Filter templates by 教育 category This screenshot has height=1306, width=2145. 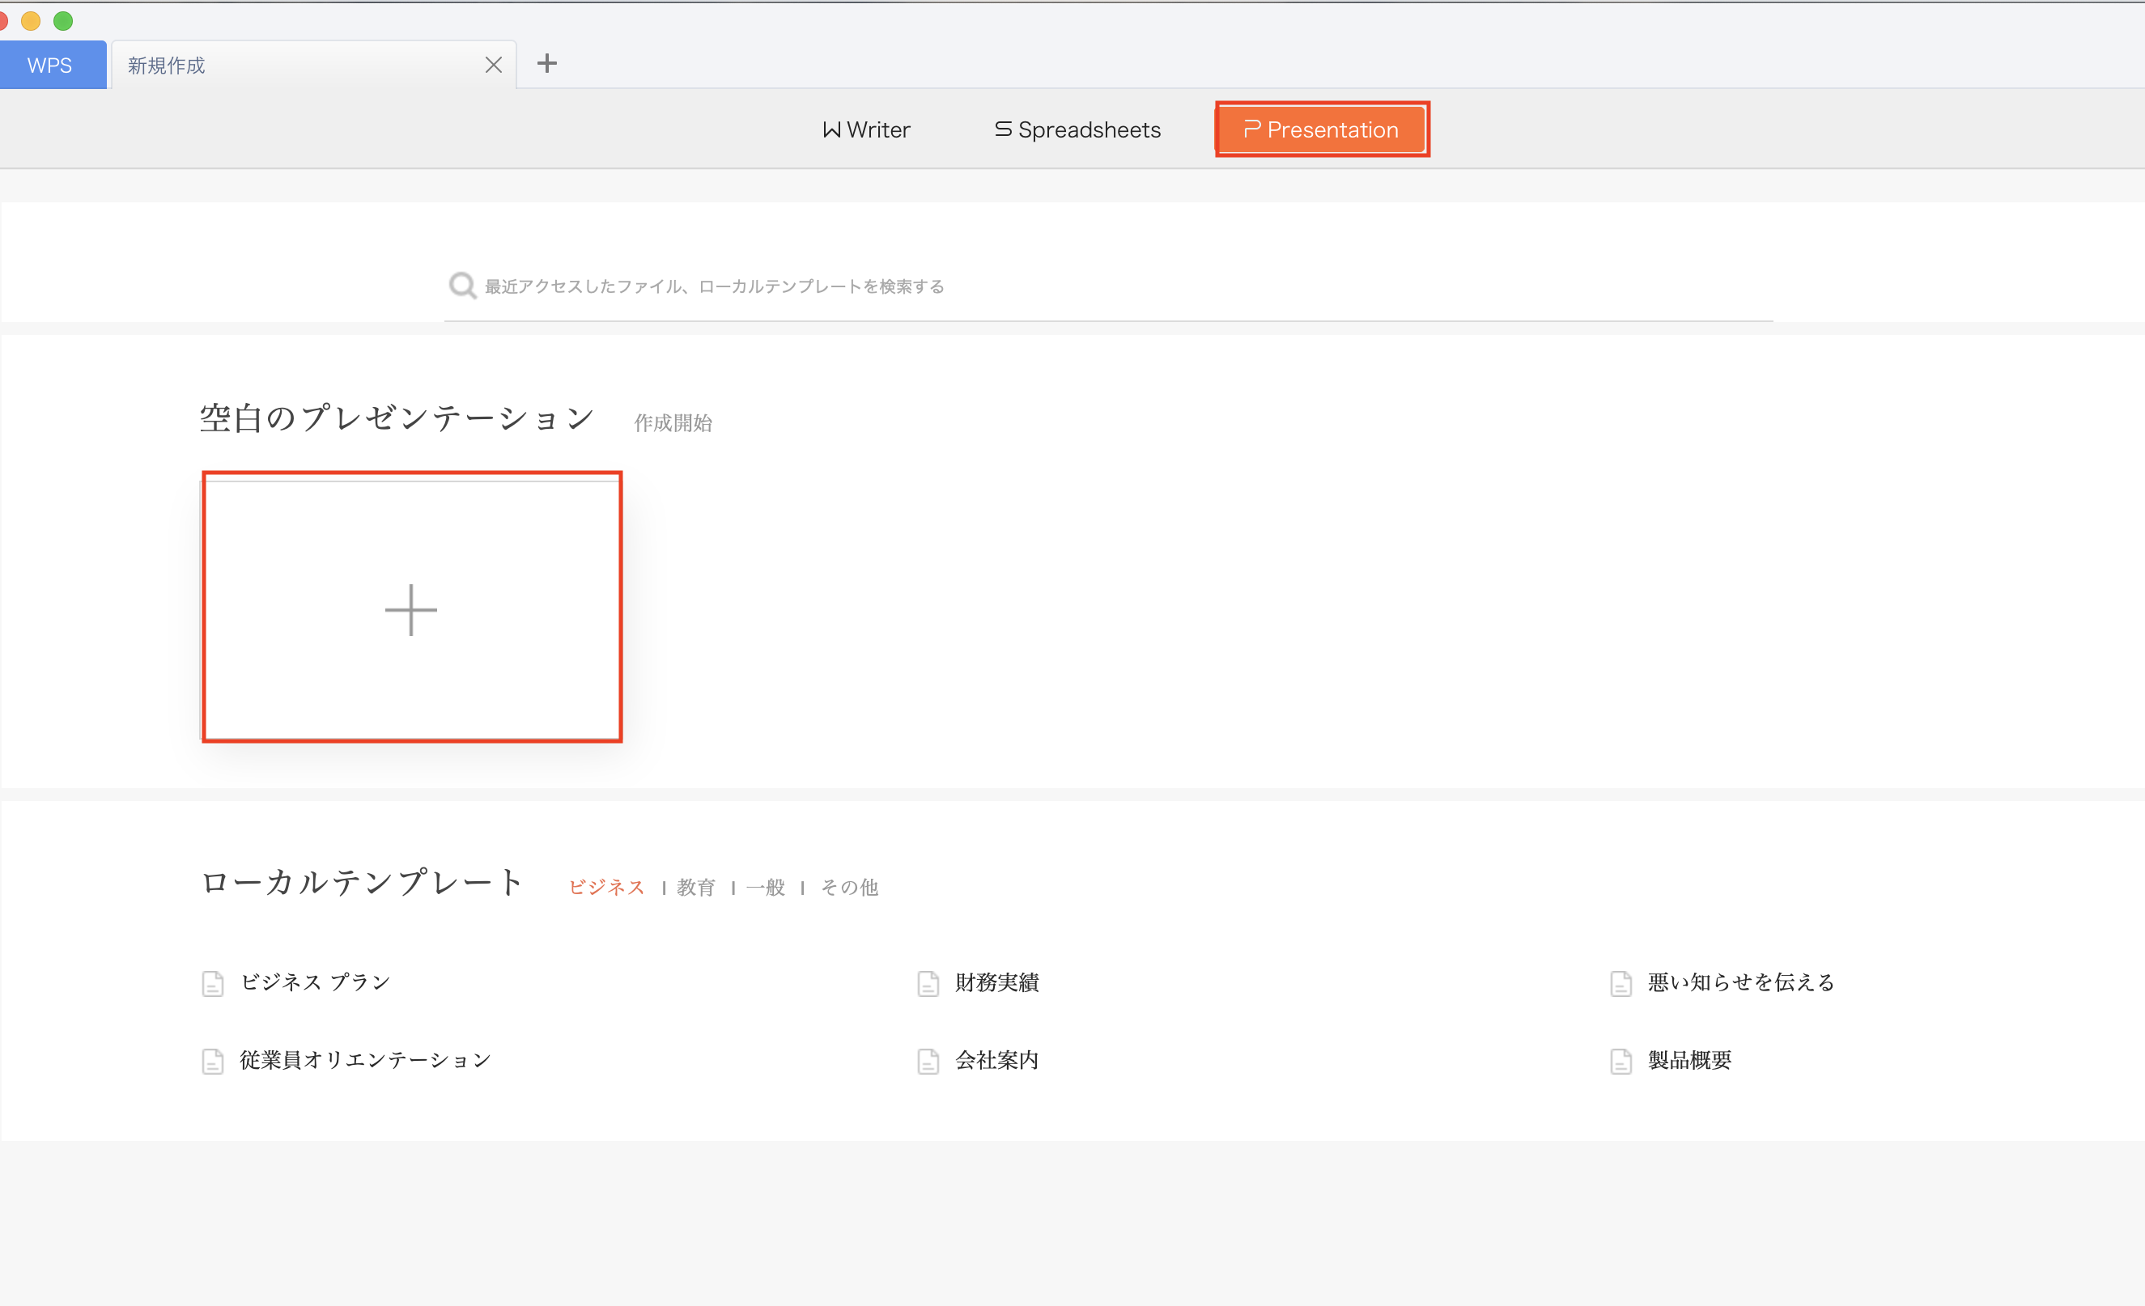pos(694,886)
